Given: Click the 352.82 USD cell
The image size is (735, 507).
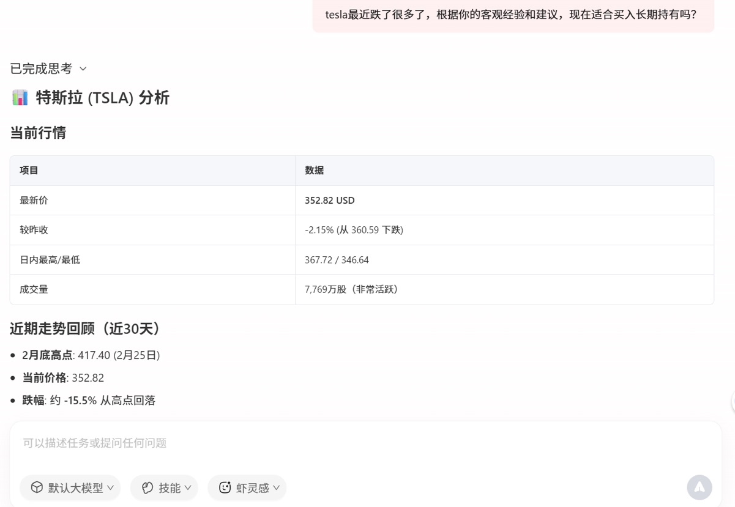Looking at the screenshot, I should click(504, 201).
